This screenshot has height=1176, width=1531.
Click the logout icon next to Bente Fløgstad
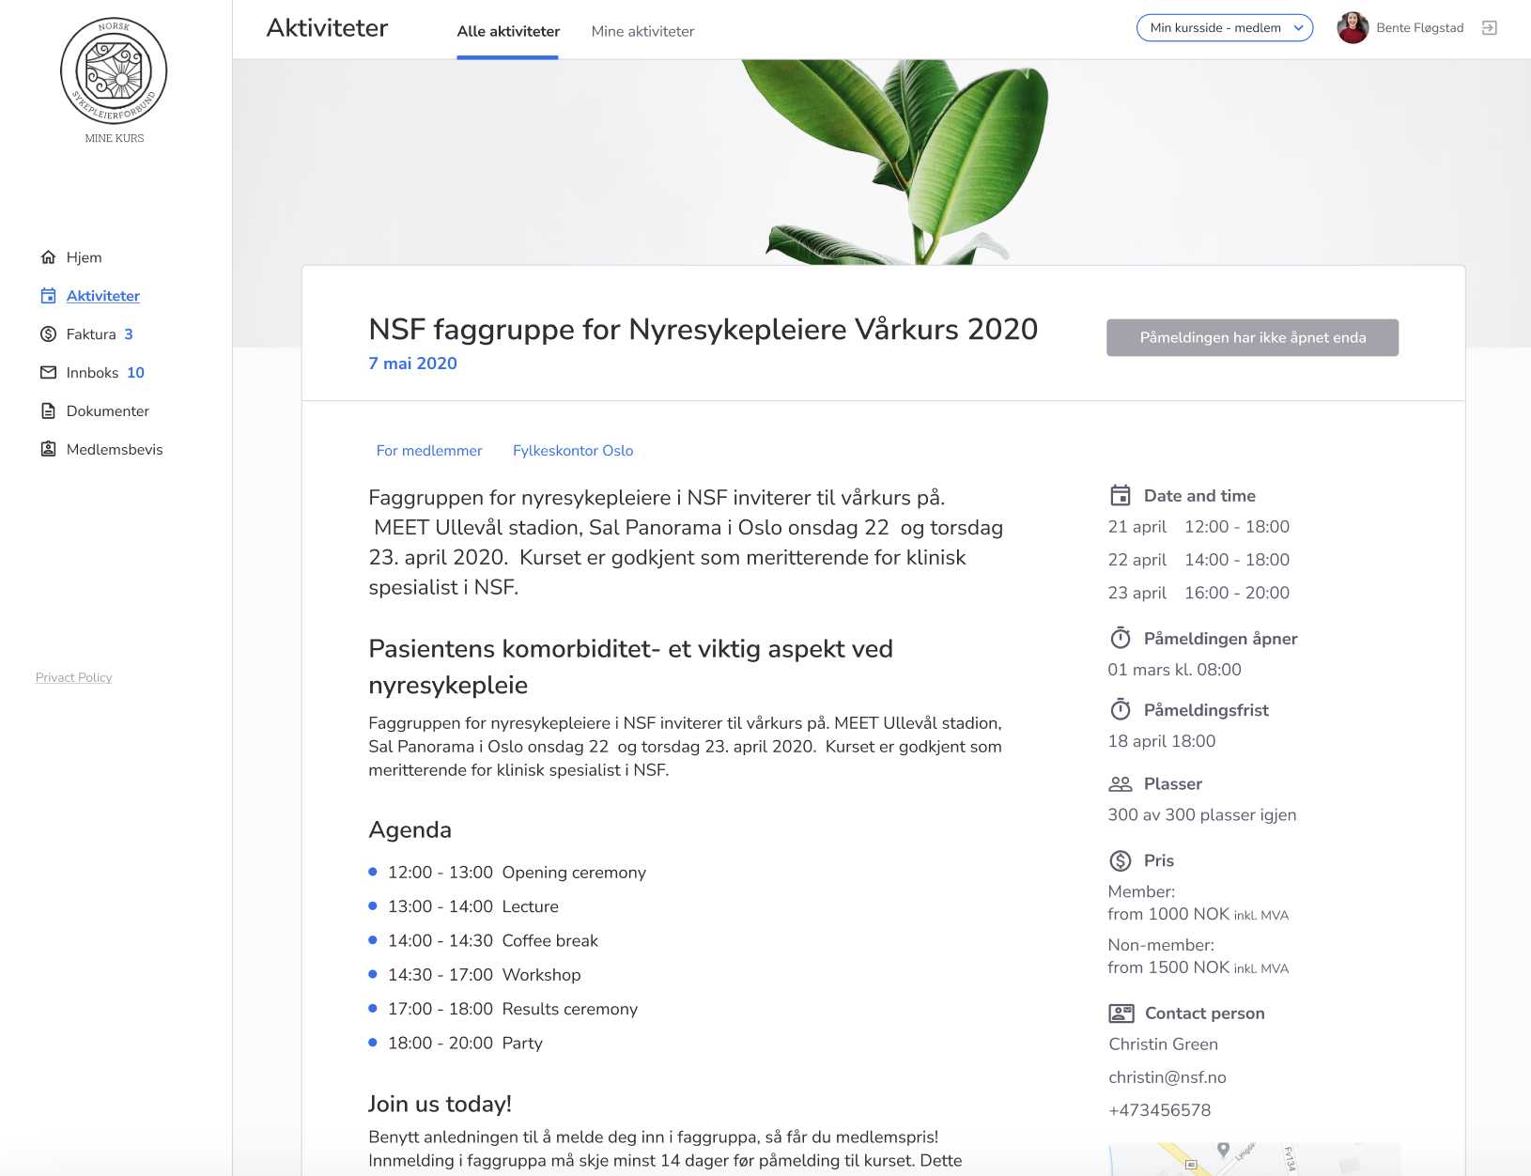point(1489,28)
